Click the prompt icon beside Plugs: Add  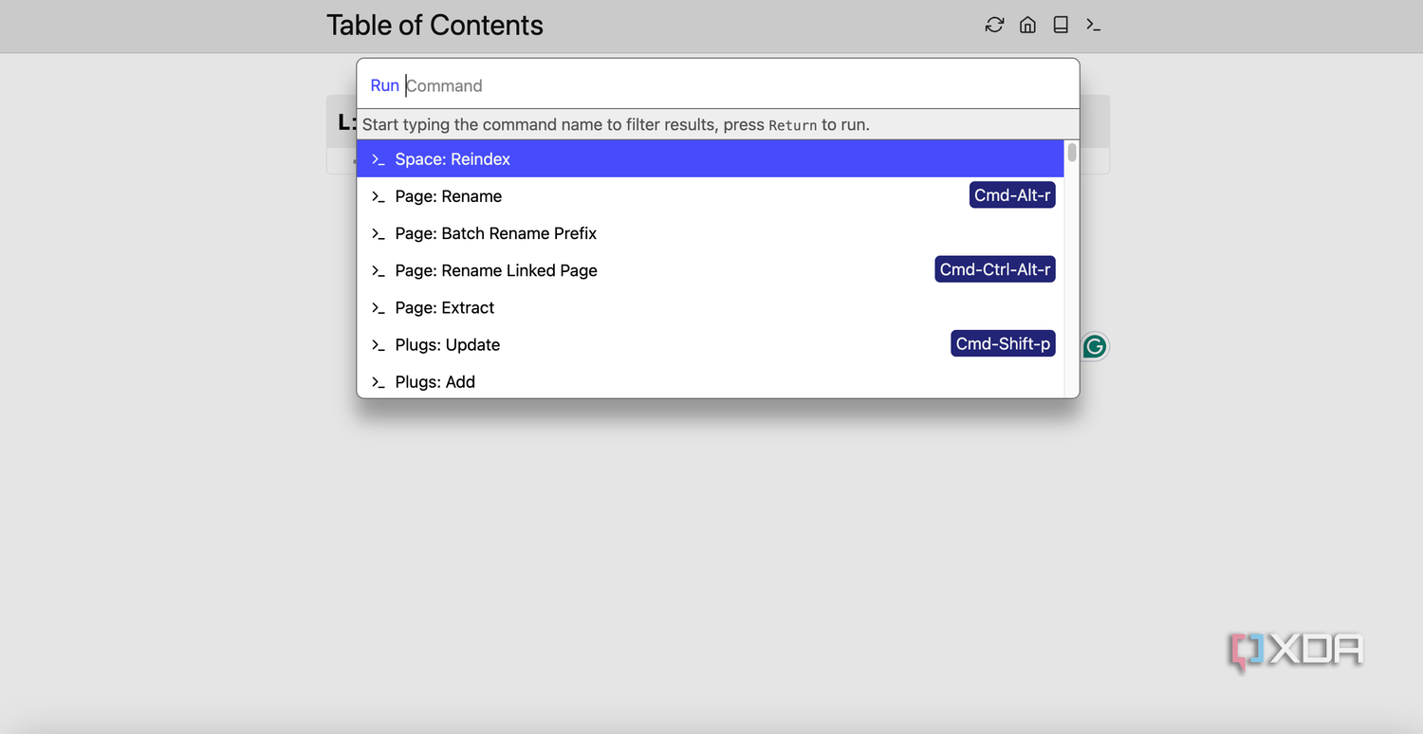tap(378, 382)
